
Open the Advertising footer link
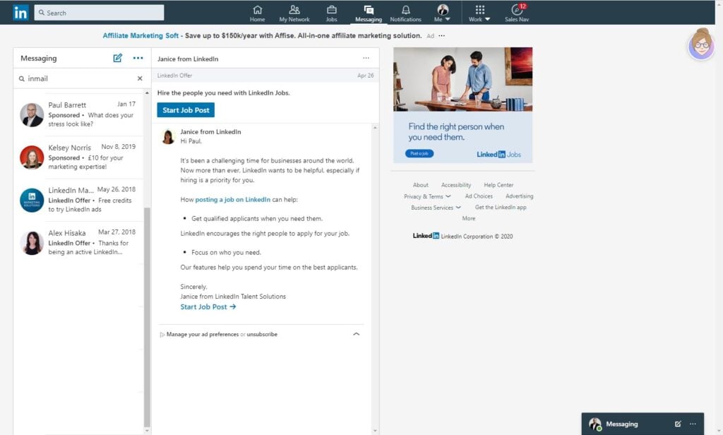(519, 196)
